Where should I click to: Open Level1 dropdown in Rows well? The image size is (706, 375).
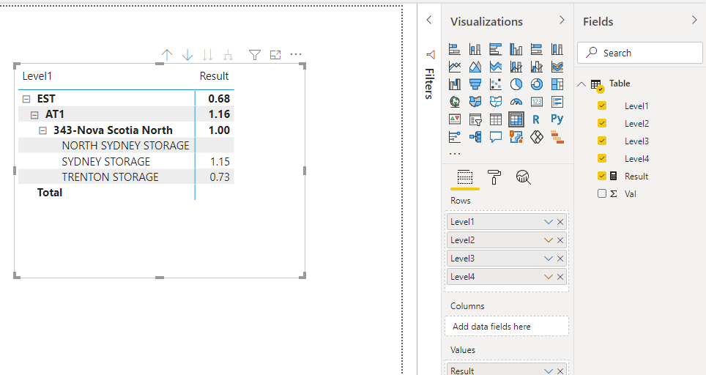pos(548,222)
